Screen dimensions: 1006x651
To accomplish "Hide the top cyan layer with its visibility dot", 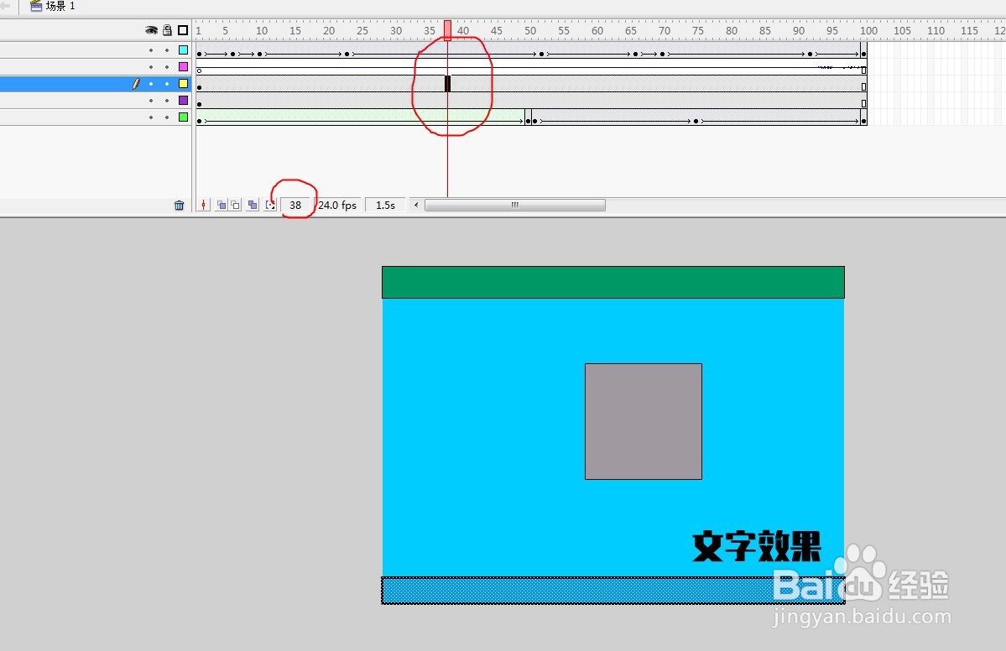I will click(x=151, y=49).
